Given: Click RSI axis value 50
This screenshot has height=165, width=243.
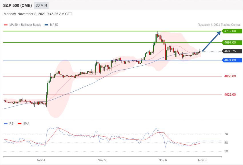Looking at the screenshot, I should pyautogui.click(x=226, y=143).
